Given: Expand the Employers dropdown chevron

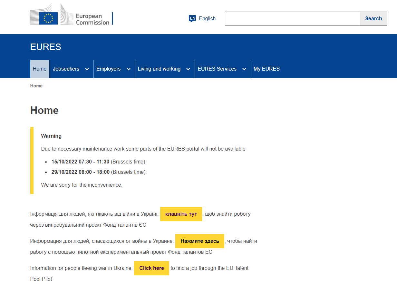Looking at the screenshot, I should (129, 69).
